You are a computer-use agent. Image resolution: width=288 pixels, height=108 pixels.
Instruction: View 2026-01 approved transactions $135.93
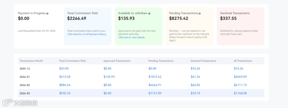click(x=109, y=77)
